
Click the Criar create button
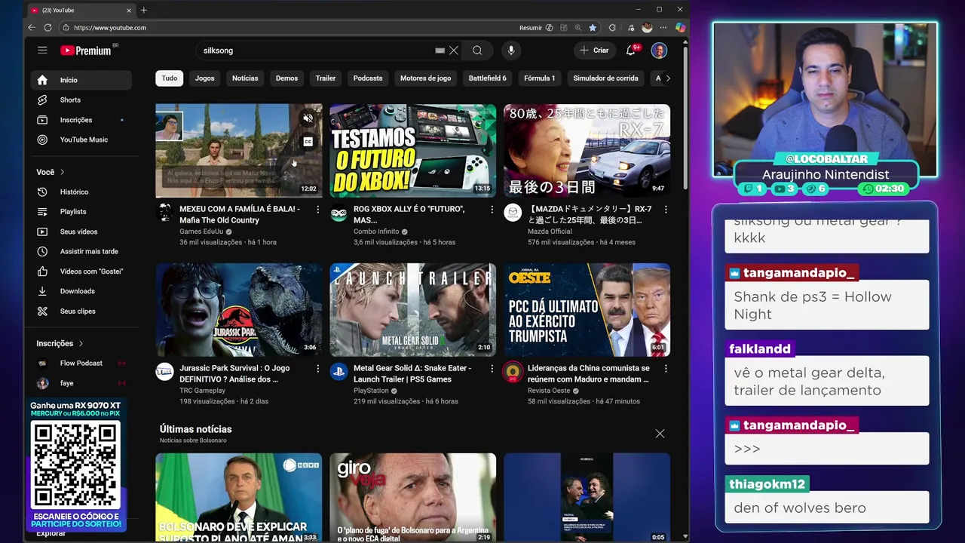(x=594, y=51)
